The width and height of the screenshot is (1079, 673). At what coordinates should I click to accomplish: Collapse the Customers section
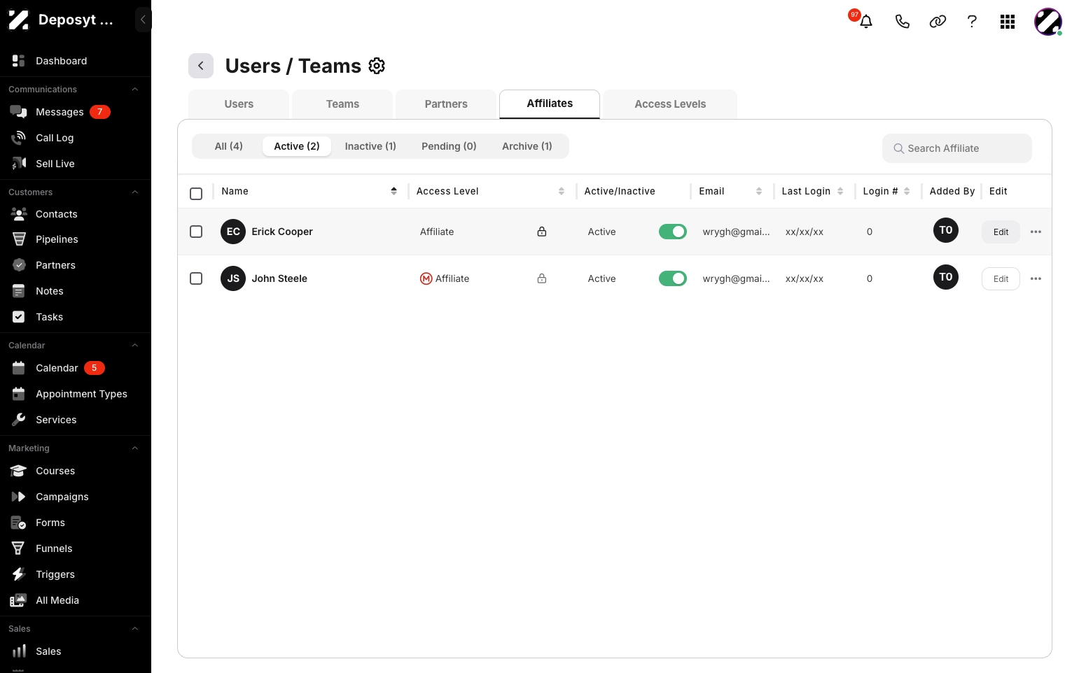pos(135,192)
